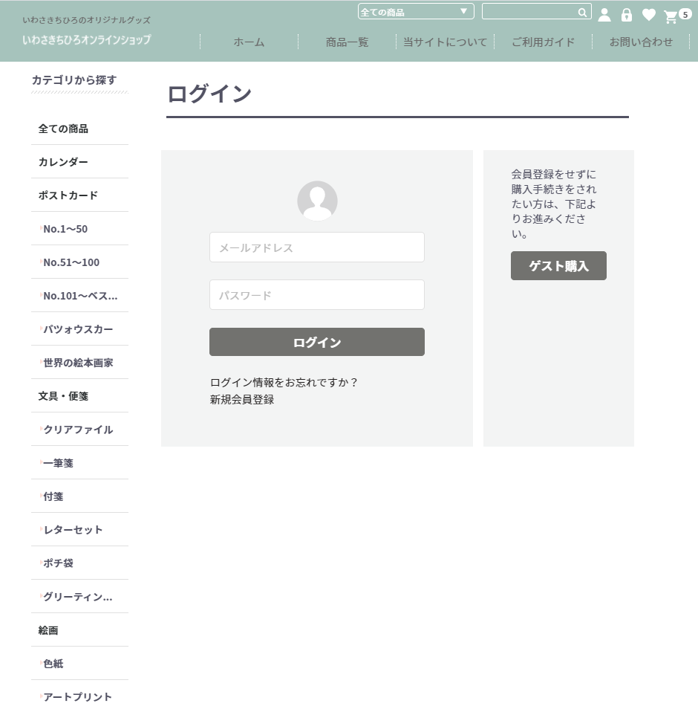The width and height of the screenshot is (698, 712).
Task: Select クリアファイル in the category sidebar
Action: pos(78,430)
